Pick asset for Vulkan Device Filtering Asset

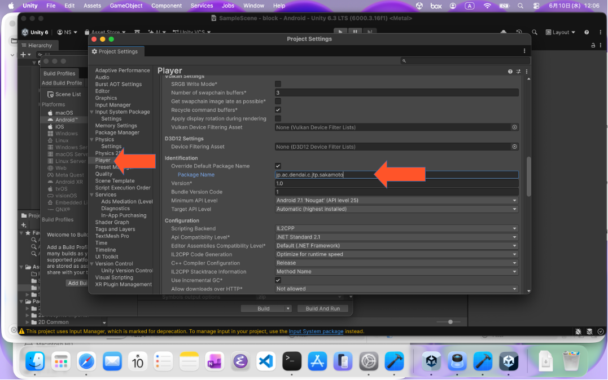[514, 127]
